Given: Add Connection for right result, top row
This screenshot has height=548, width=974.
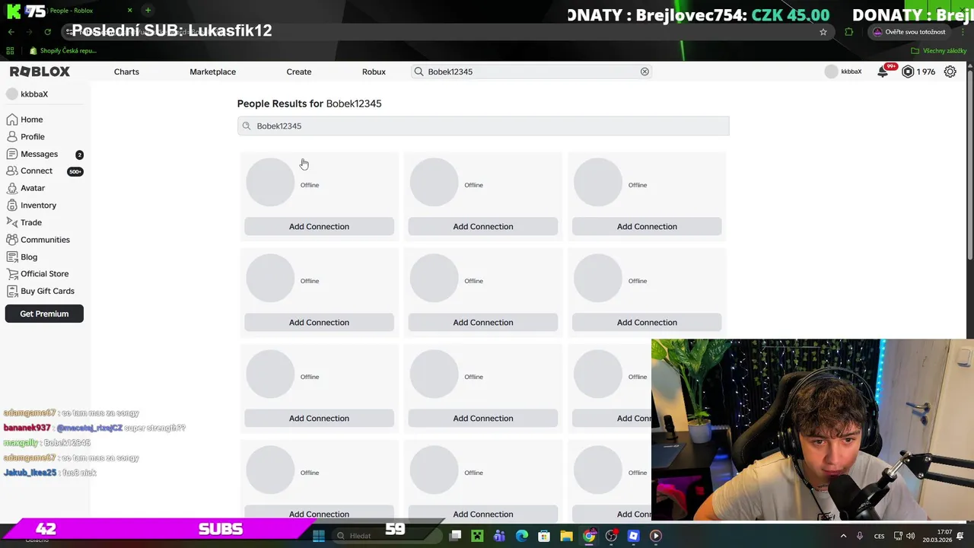Looking at the screenshot, I should click(x=647, y=226).
